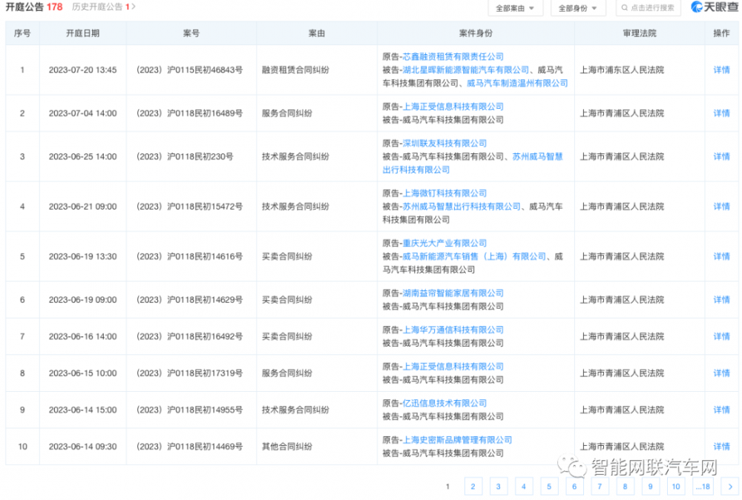Jump to page 10
The width and height of the screenshot is (742, 500).
(675, 487)
